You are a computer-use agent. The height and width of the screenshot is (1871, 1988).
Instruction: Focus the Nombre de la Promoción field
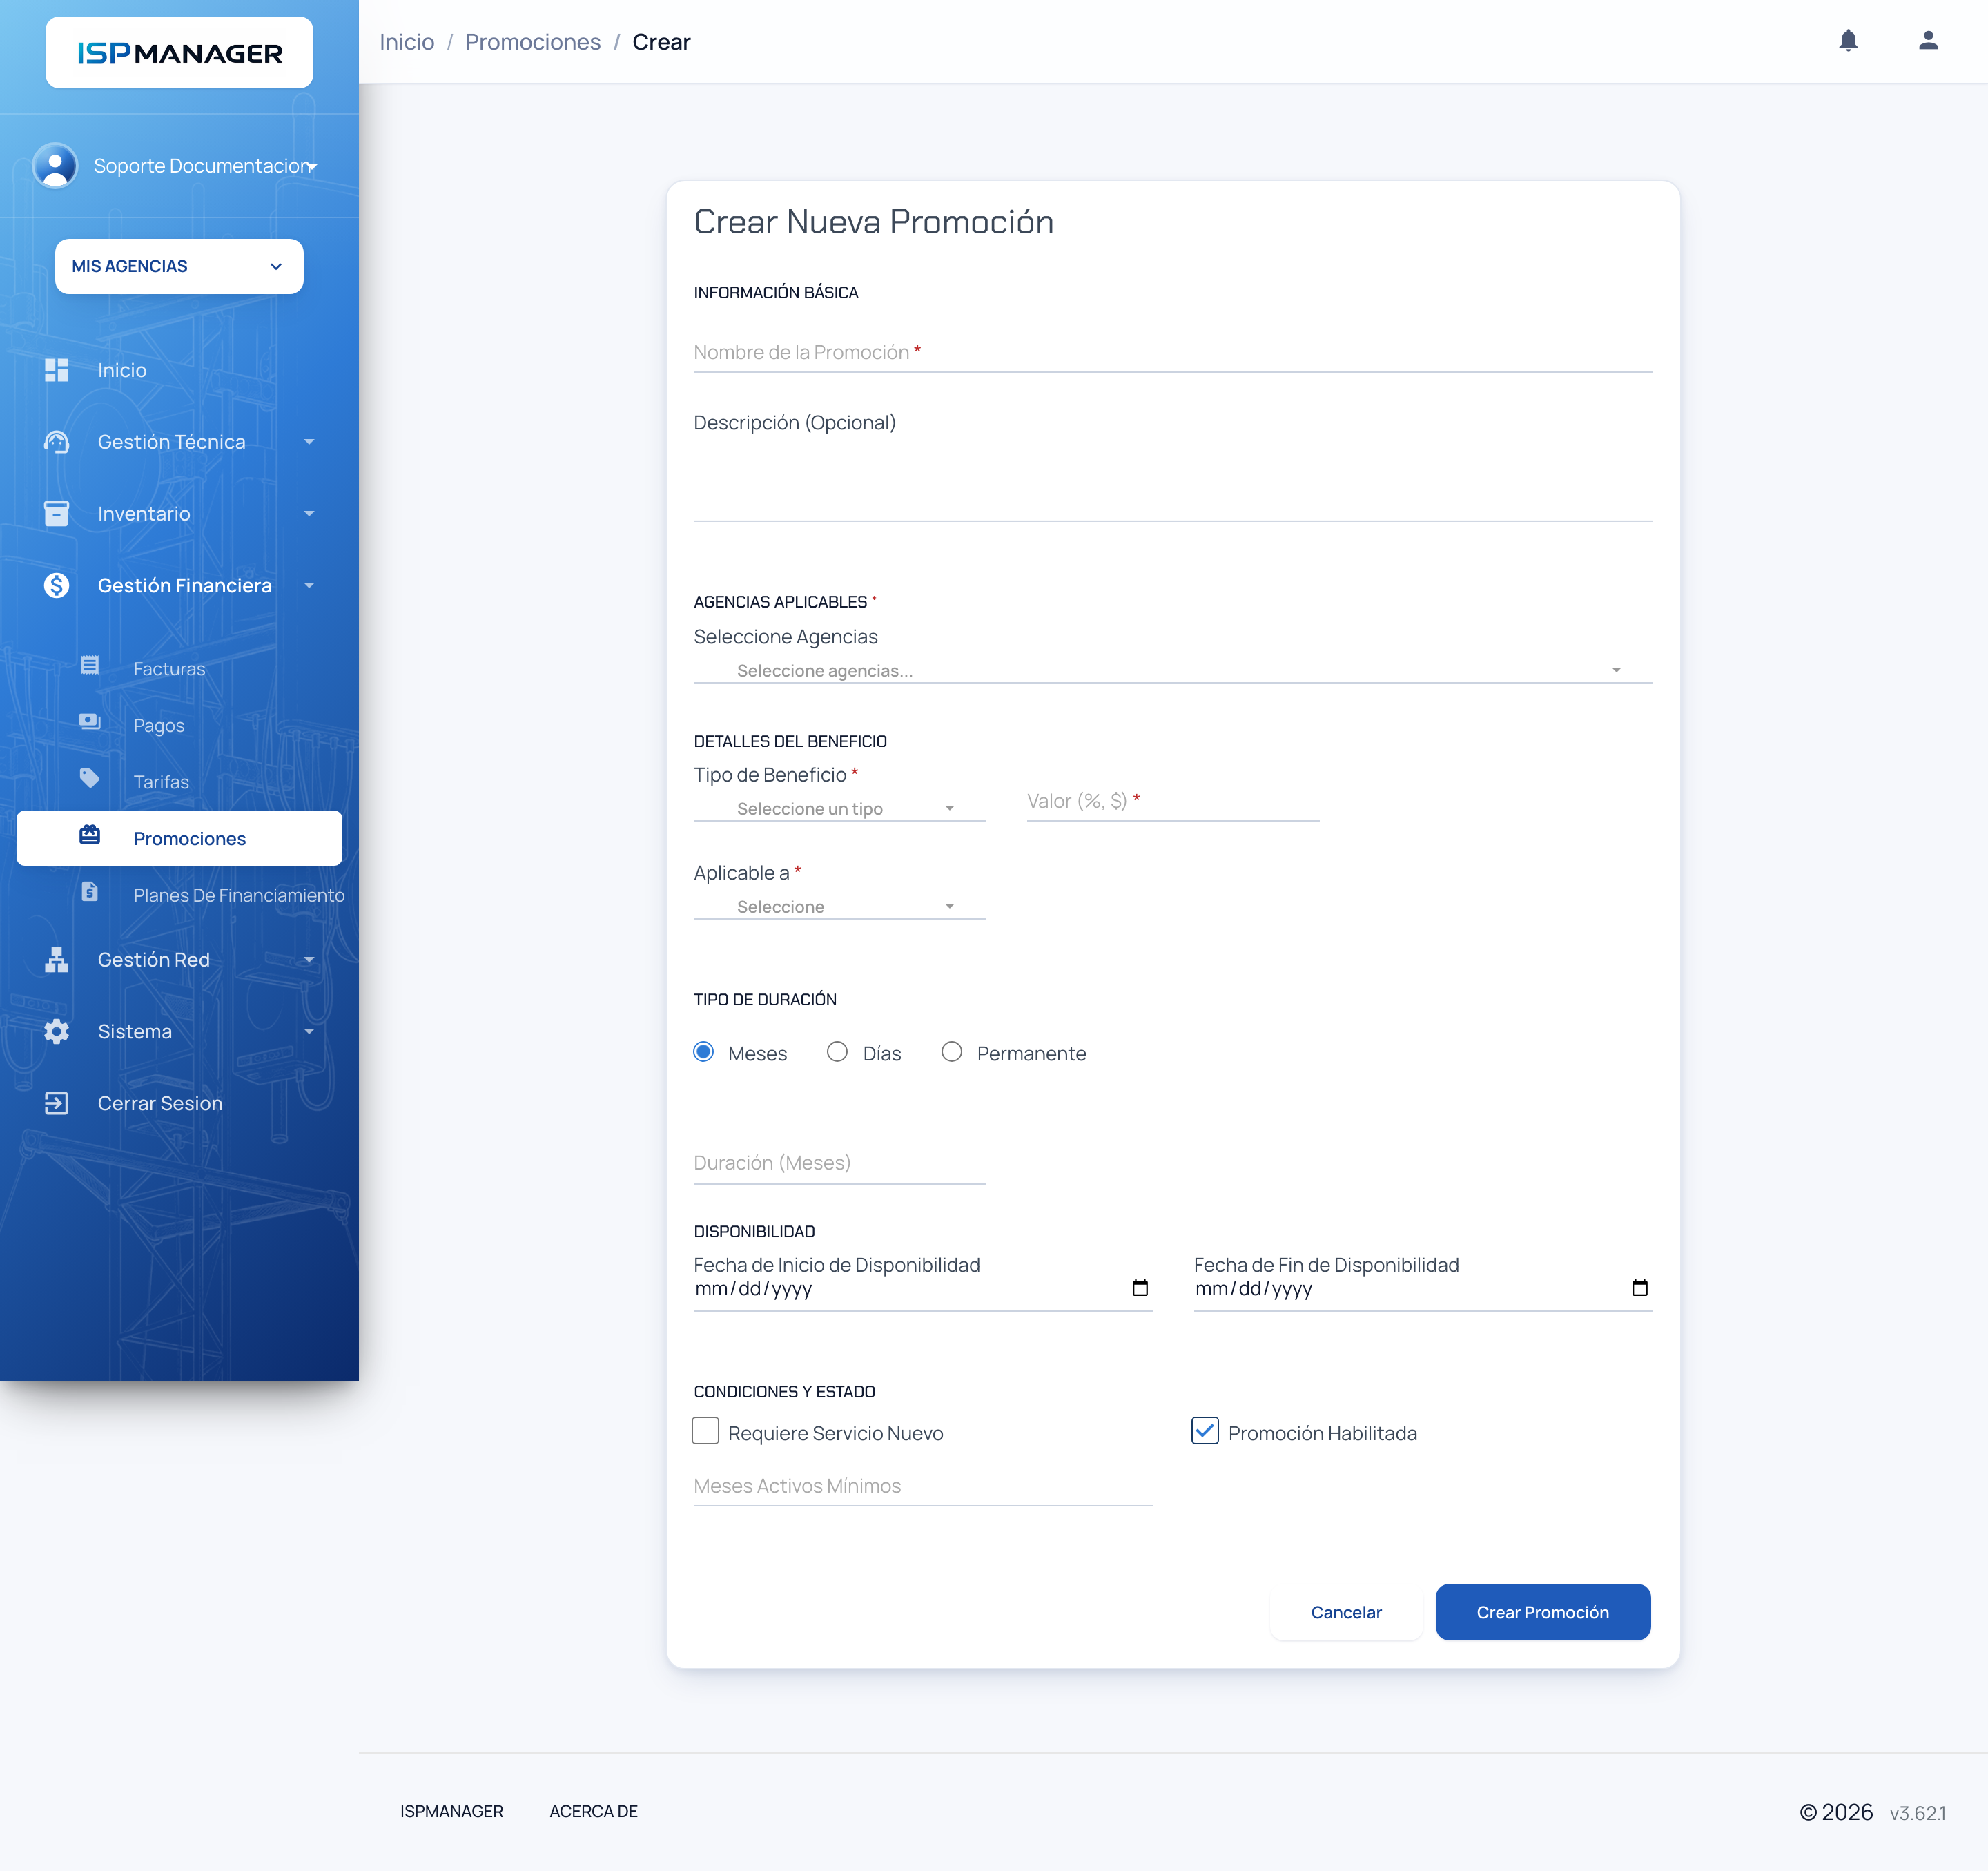(x=1172, y=353)
